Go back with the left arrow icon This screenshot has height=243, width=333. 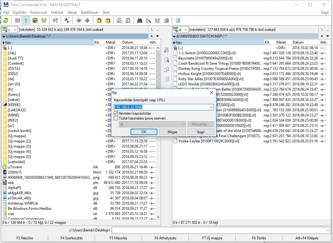pos(79,21)
